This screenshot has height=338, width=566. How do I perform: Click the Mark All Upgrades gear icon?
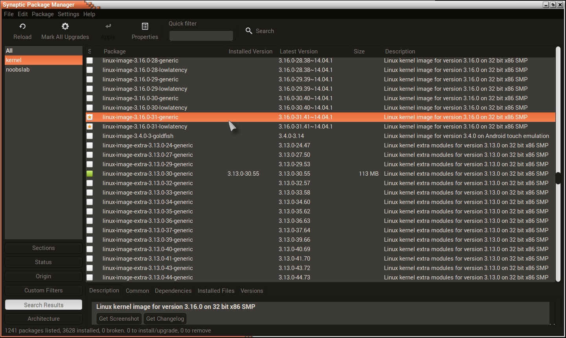point(65,26)
